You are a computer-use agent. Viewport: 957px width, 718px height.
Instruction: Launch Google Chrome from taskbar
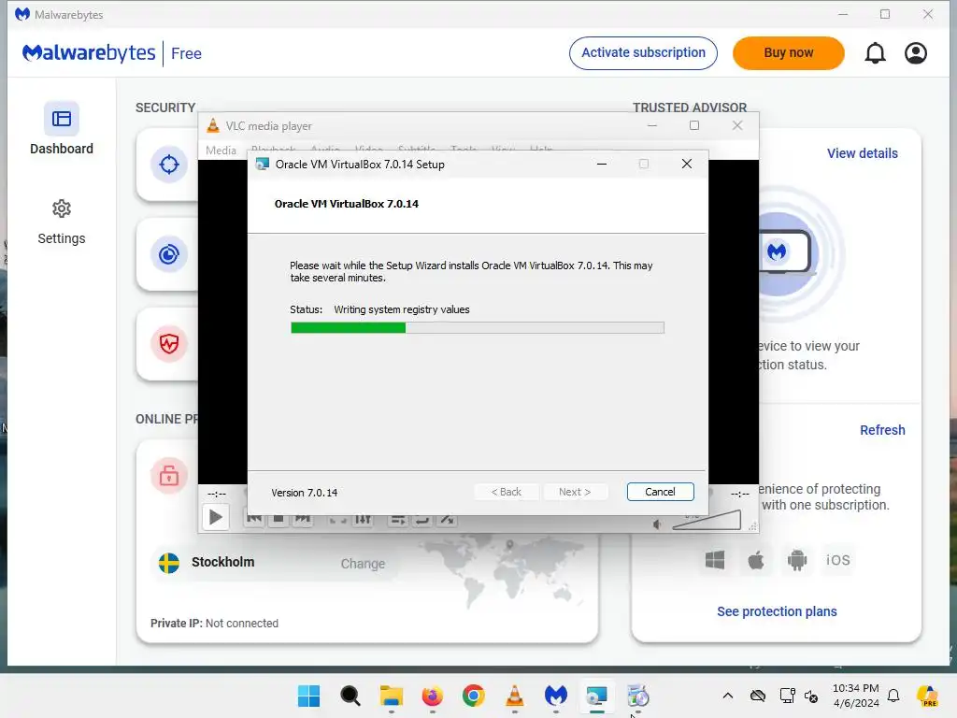(x=474, y=696)
